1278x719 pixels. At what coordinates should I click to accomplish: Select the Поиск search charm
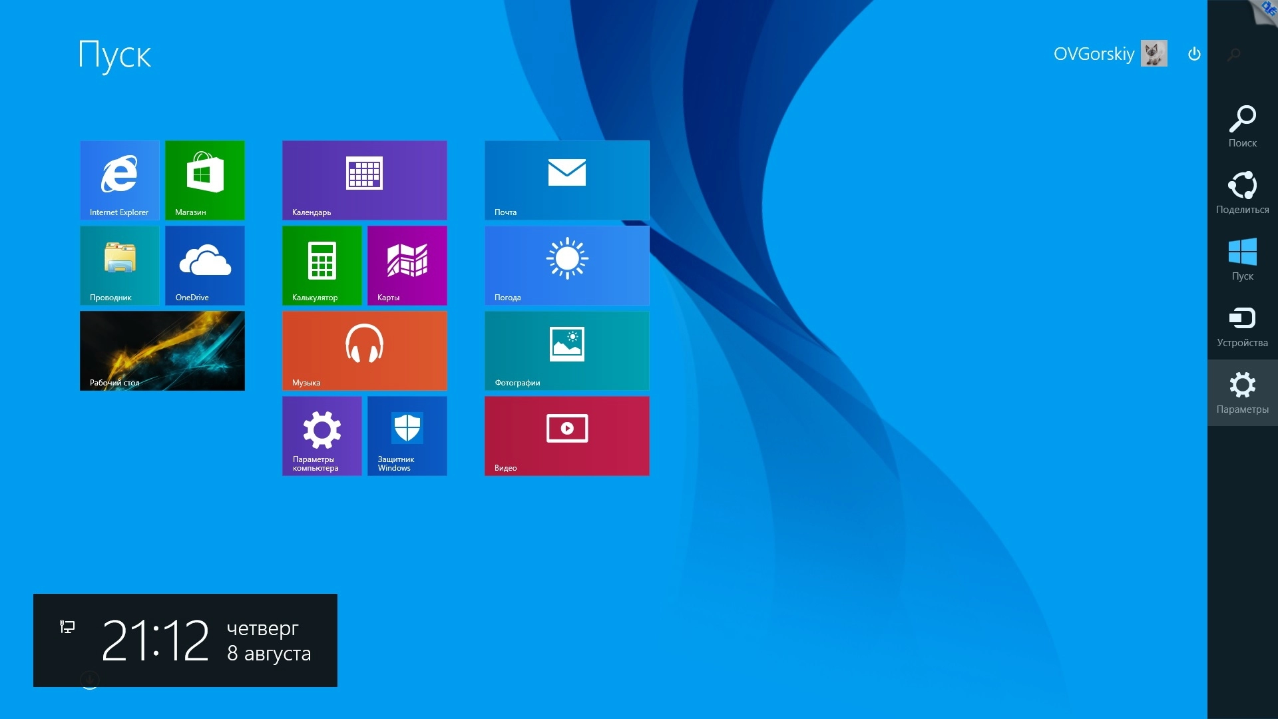coord(1242,126)
